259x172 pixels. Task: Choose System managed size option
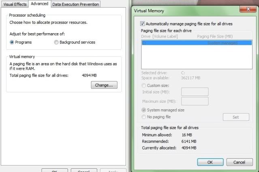144,110
